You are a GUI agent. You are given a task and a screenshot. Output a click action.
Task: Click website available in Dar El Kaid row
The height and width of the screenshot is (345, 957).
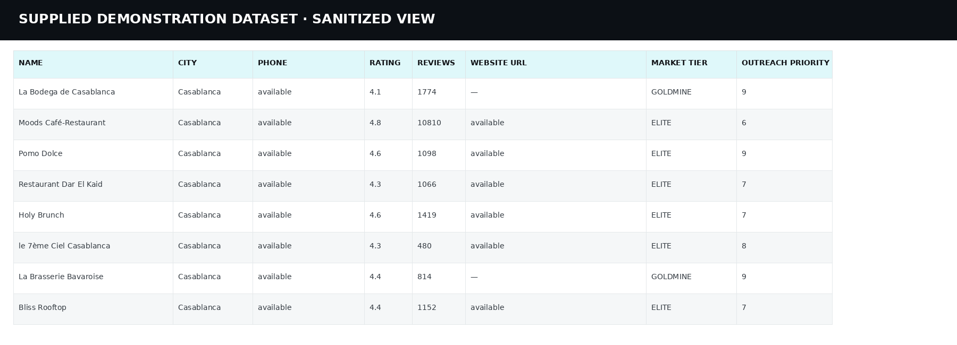click(487, 184)
